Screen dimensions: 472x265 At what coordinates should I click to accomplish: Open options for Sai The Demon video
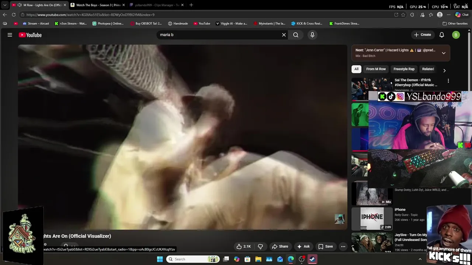point(448,81)
